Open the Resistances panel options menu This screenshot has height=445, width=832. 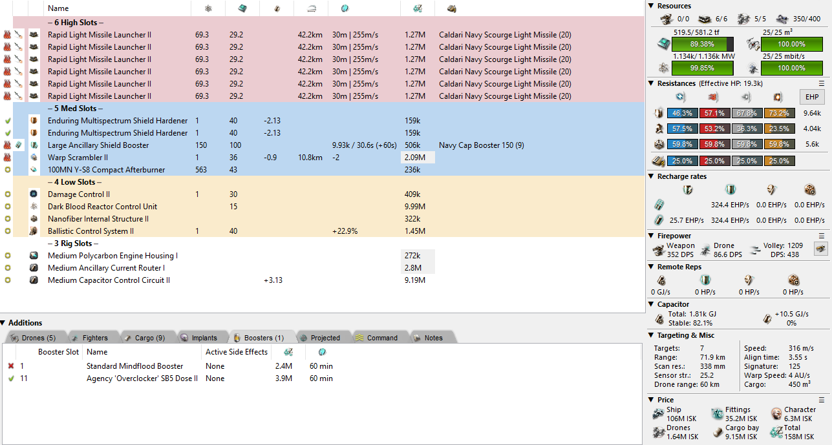coord(822,83)
